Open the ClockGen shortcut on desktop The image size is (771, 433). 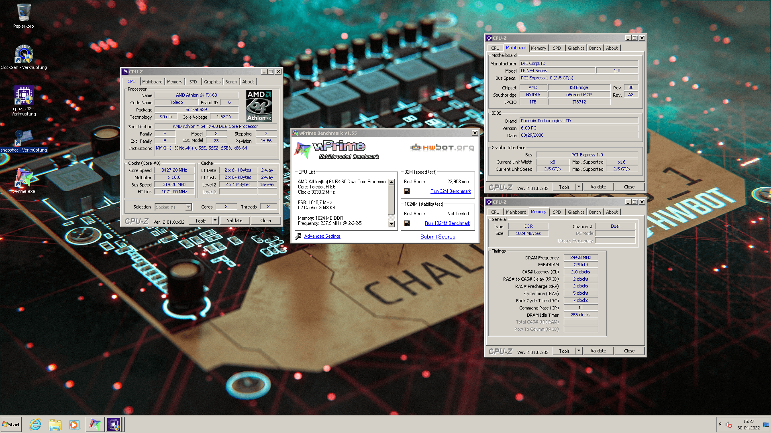coord(24,57)
